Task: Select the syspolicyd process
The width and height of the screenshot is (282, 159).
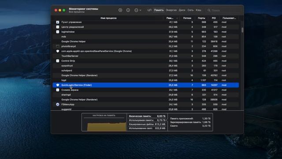Action: pyautogui.click(x=146, y=66)
